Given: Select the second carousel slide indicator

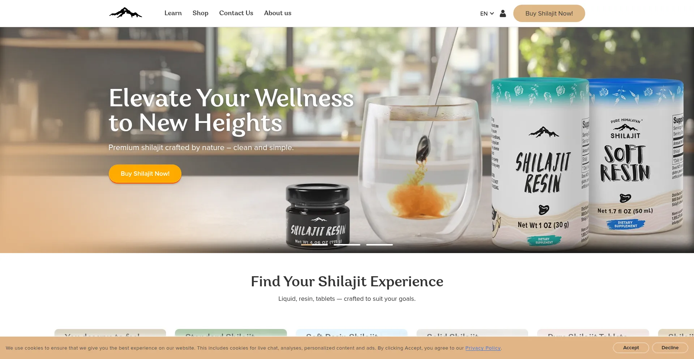Looking at the screenshot, I should point(347,245).
